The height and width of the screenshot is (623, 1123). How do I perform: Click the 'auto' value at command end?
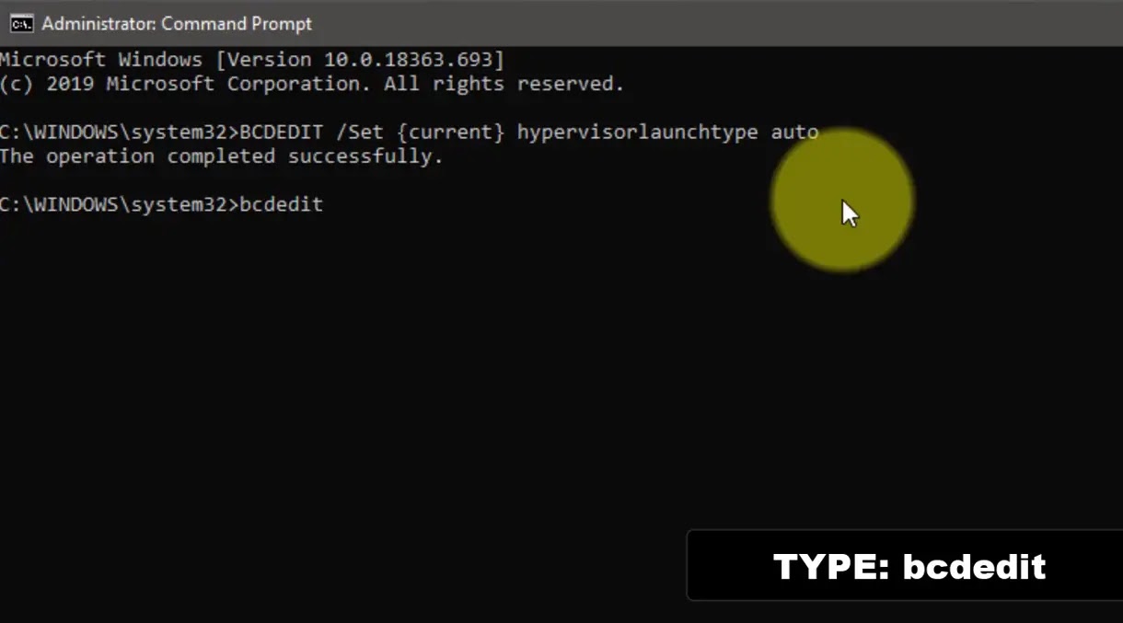point(794,133)
